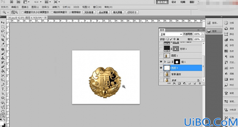The image size is (238, 127).
Task: Select the Horizontal Type tool
Action: 3,89
